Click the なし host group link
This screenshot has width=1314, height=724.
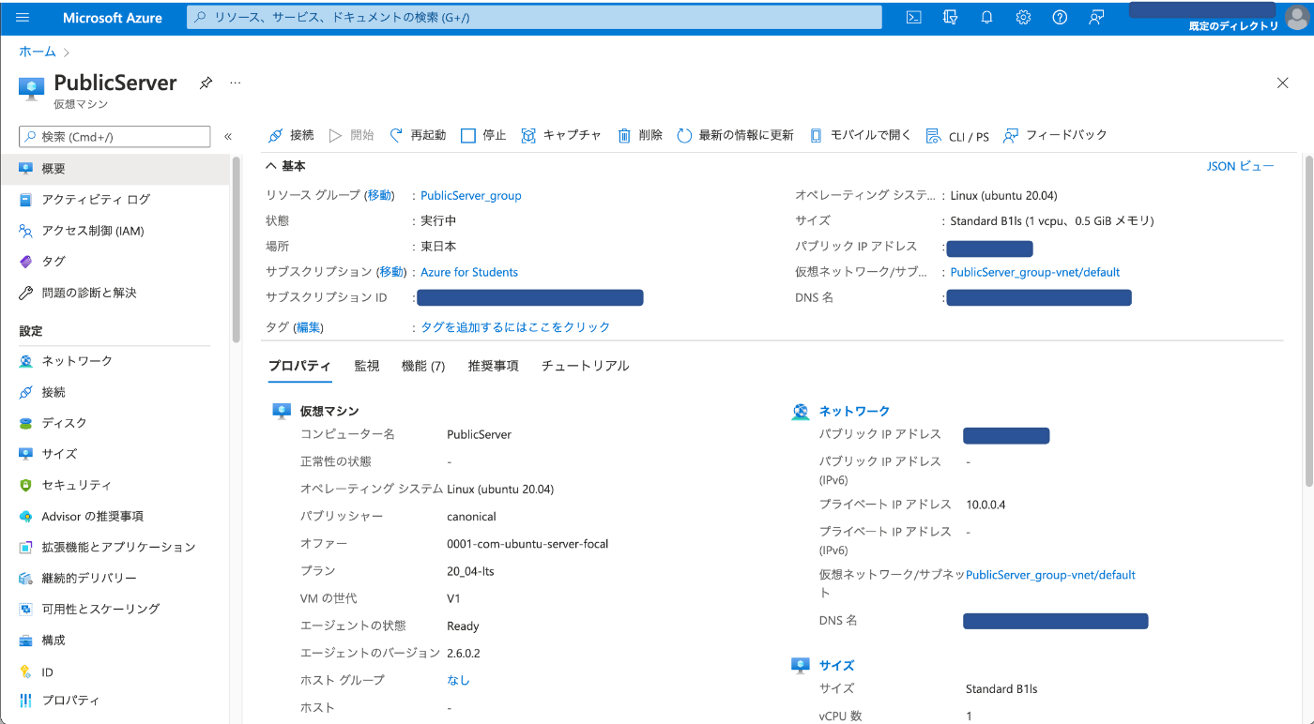(x=458, y=680)
